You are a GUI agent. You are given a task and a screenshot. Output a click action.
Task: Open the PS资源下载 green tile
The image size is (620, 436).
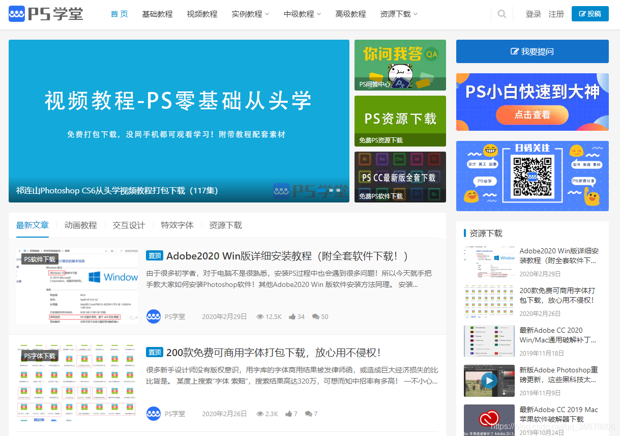coord(400,121)
